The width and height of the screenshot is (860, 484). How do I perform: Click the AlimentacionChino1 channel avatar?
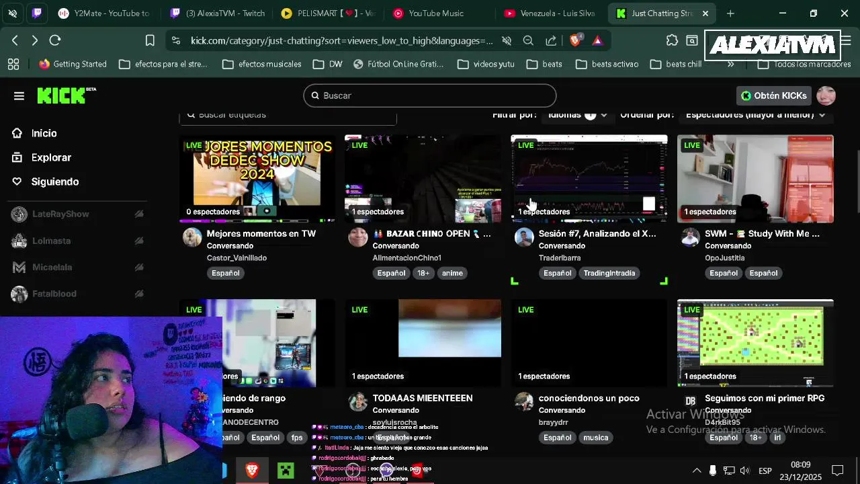358,237
